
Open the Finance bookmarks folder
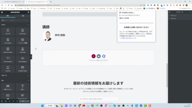tap(130, 8)
